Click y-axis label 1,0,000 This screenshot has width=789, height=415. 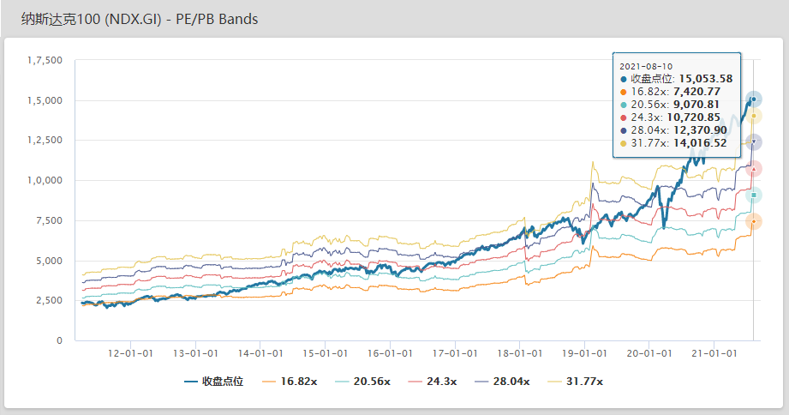[x=45, y=180]
